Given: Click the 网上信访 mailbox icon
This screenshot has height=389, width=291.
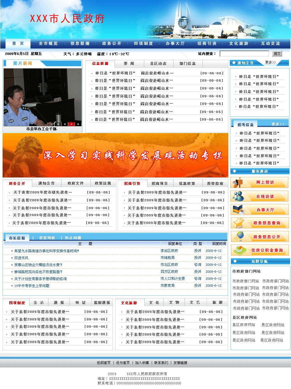Looking at the screenshot, I should [238, 182].
